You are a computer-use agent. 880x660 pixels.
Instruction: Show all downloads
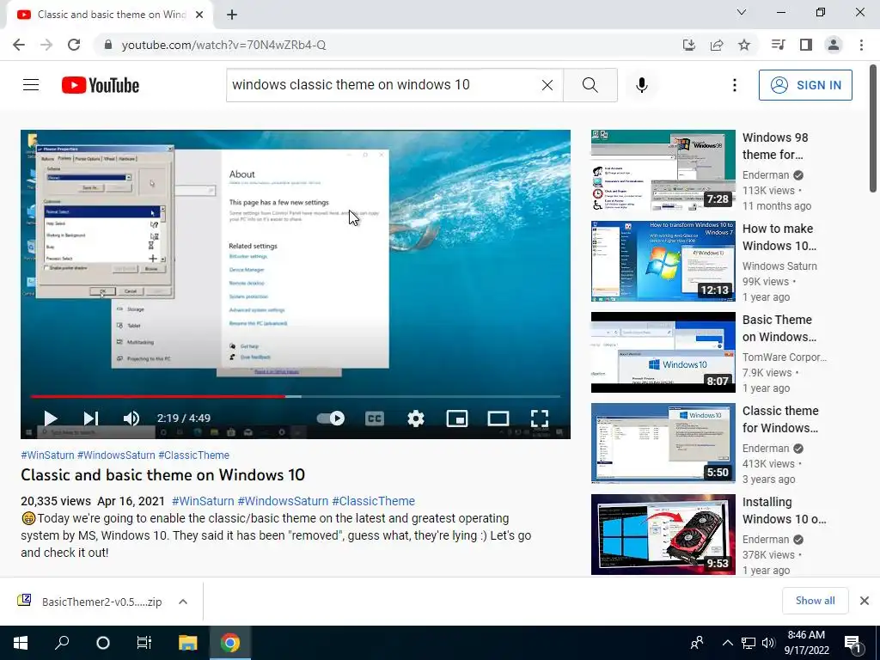coord(815,601)
